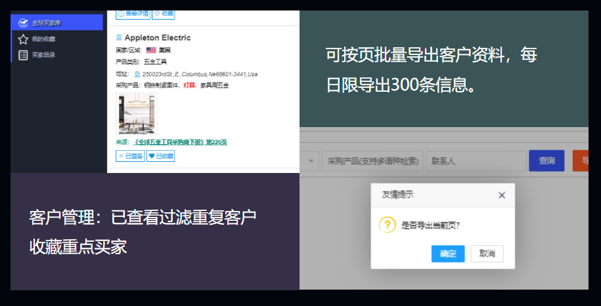Click the star icon for 我的收藏
This screenshot has height=306, width=601.
23,39
